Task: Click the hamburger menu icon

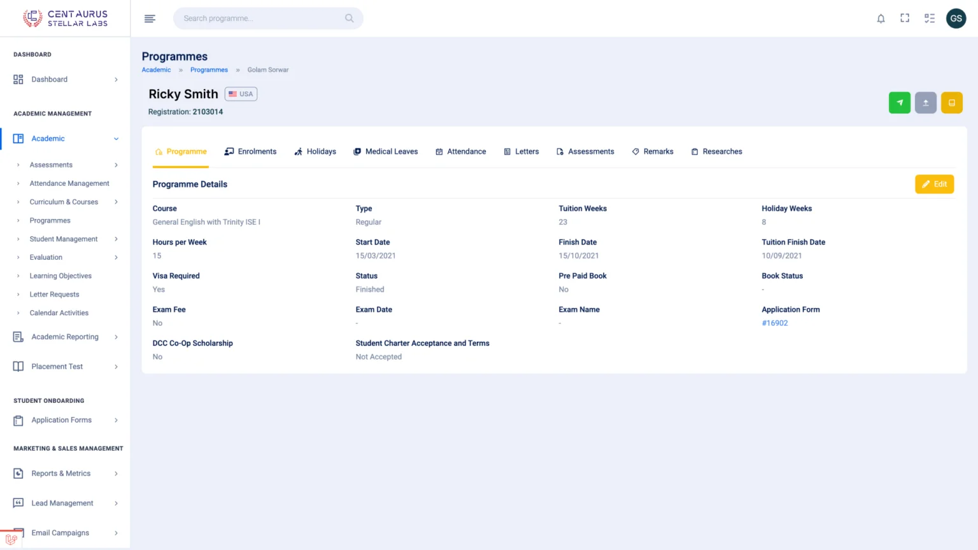Action: coord(150,18)
